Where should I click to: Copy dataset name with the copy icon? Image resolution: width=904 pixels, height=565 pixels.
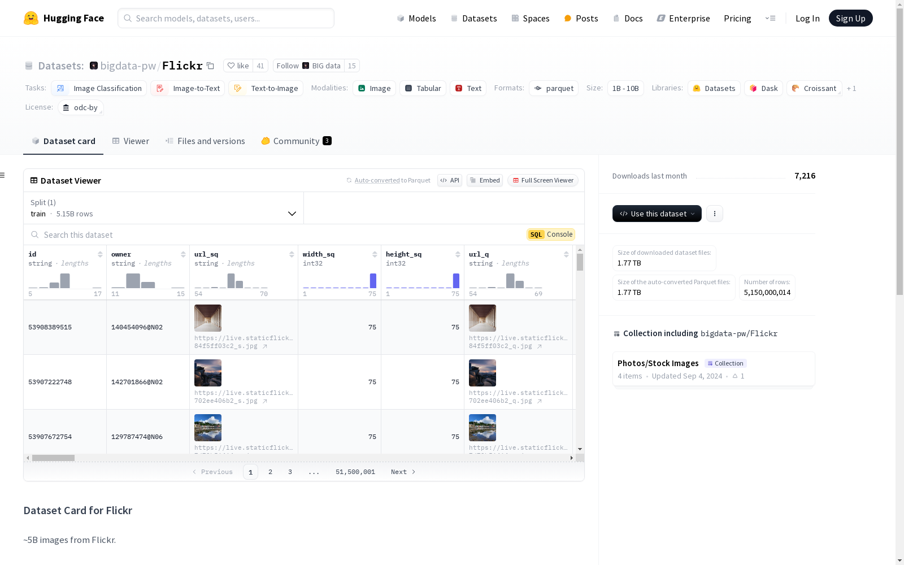tap(210, 66)
